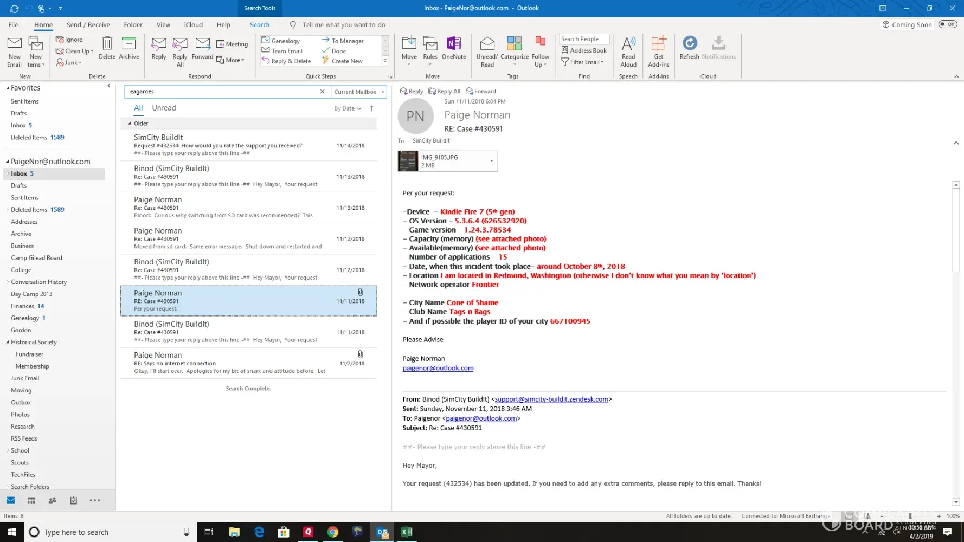Reverse sort order arrow in message list
The image size is (964, 542).
pyautogui.click(x=372, y=108)
